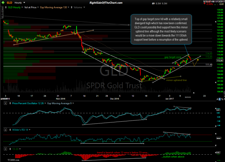225x162 pixels.
Task: Click the 114.95 gap level label
Action: (209, 53)
